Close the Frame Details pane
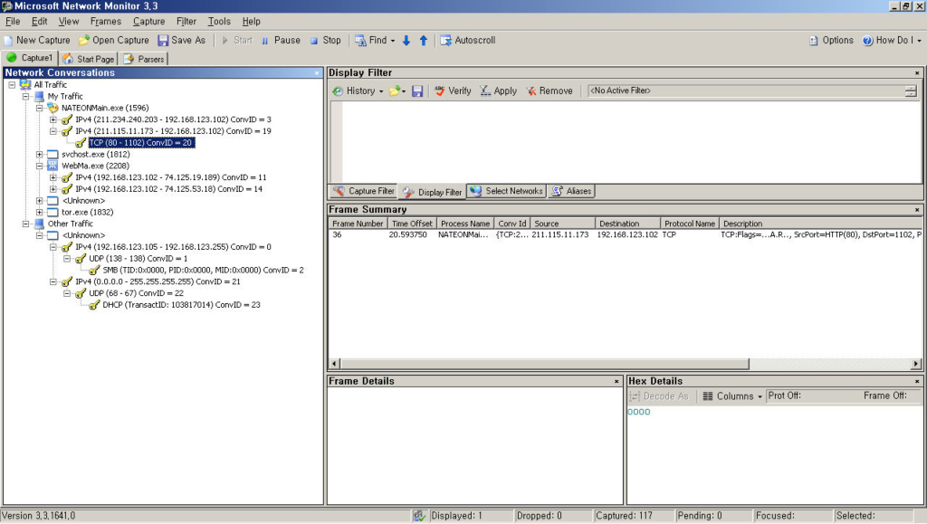 (616, 382)
